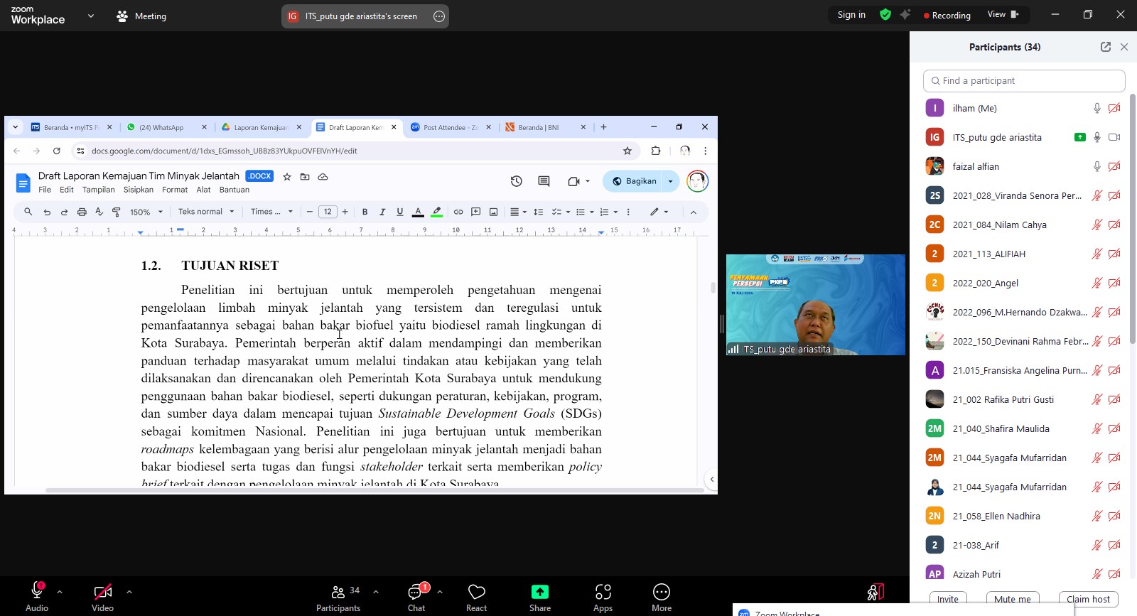Open the View layout dropdown
The image size is (1137, 616).
click(1002, 15)
